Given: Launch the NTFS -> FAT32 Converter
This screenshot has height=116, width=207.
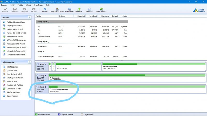Looking at the screenshot, I should tap(16, 40).
